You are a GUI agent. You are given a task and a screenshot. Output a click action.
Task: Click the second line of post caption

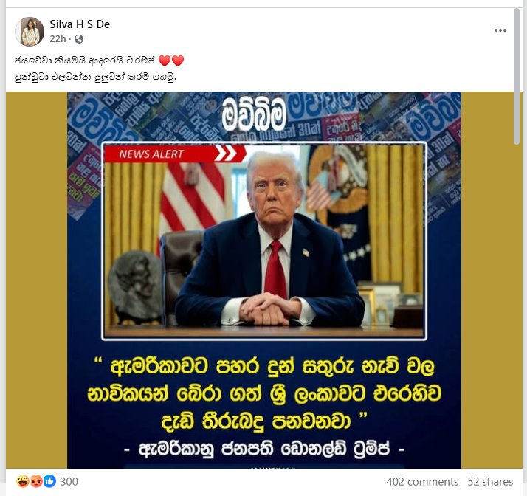pos(95,77)
